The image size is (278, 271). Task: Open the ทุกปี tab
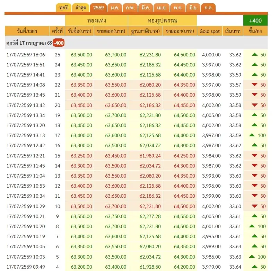click(64, 8)
